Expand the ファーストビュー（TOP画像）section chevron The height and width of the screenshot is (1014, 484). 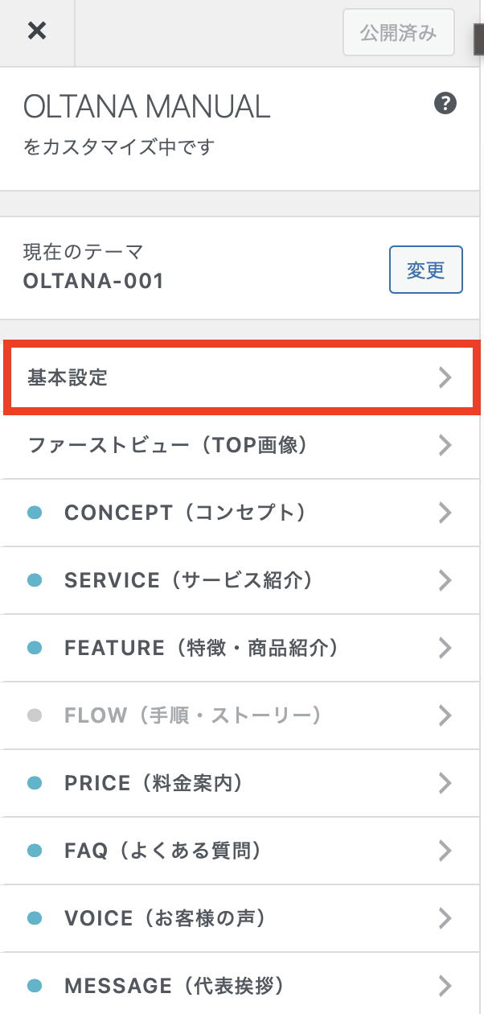445,445
